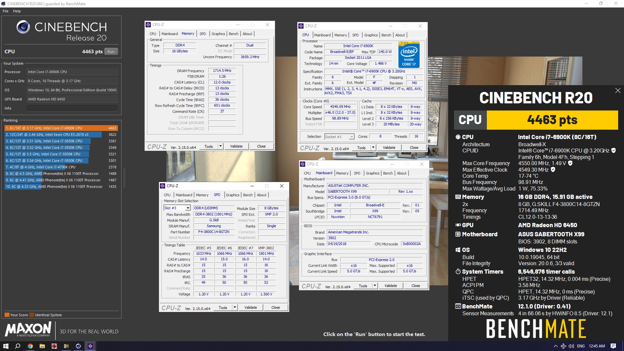Open the Socket #1 selection dropdown
624x351 pixels.
[351, 137]
